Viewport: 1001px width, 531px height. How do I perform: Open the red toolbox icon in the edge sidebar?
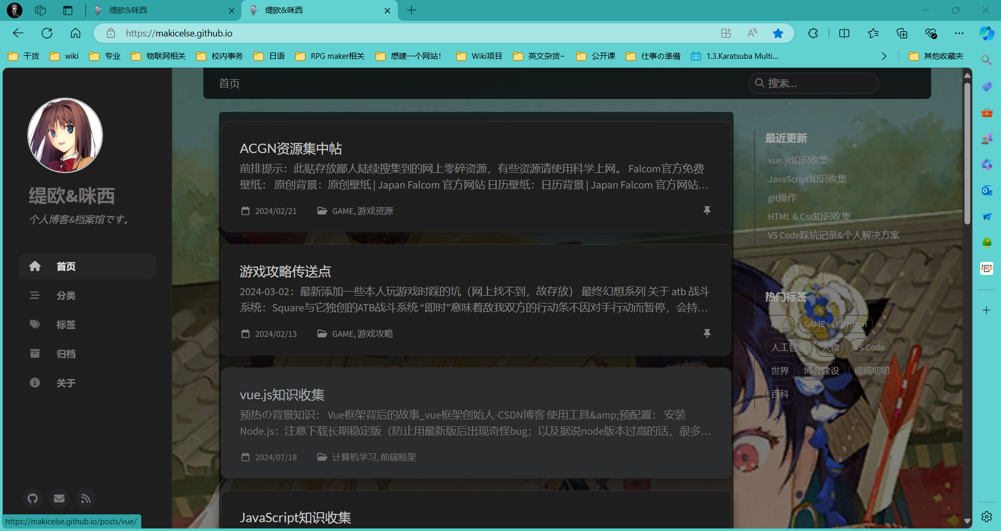click(x=986, y=112)
